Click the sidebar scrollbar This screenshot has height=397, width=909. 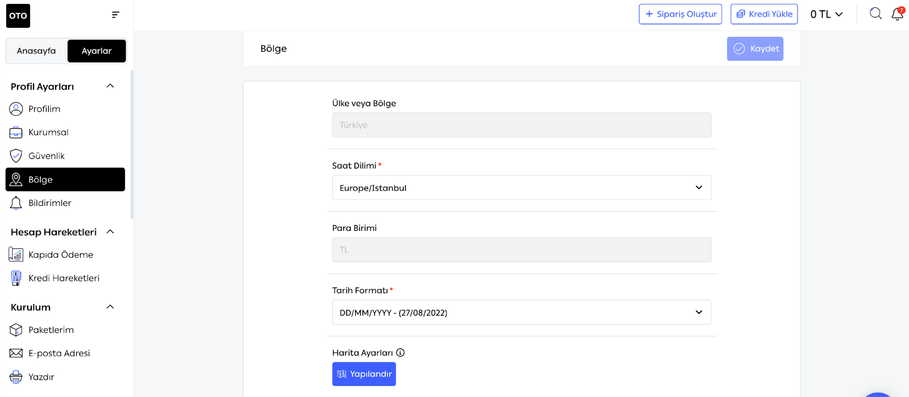[132, 145]
